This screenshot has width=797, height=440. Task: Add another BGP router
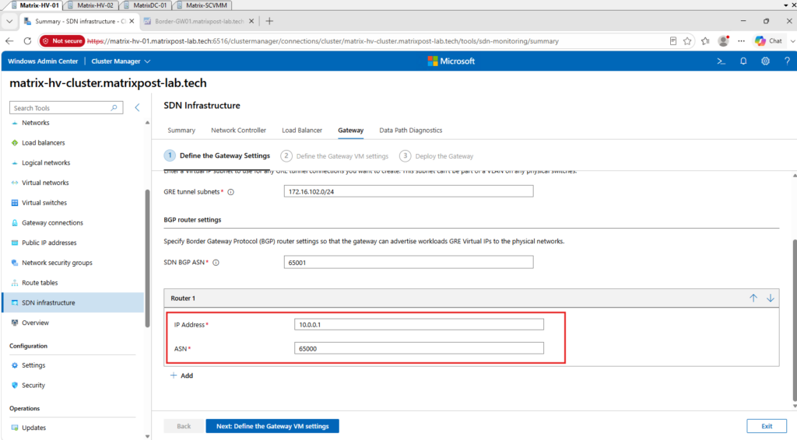pyautogui.click(x=181, y=375)
